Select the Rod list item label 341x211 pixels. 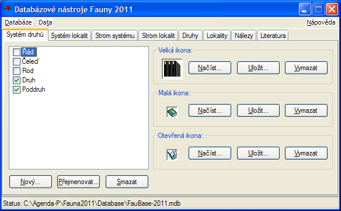point(28,71)
